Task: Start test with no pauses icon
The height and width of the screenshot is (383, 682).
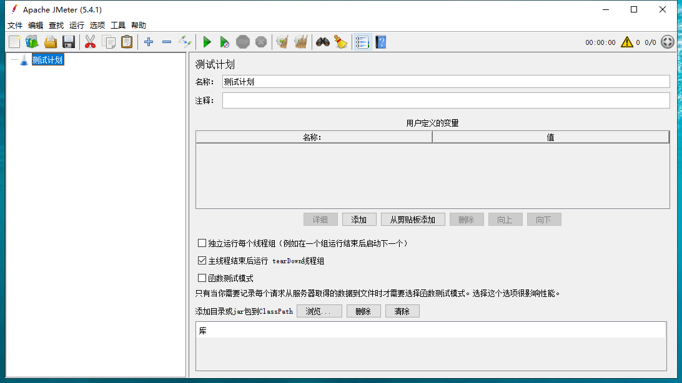Action: coord(224,42)
